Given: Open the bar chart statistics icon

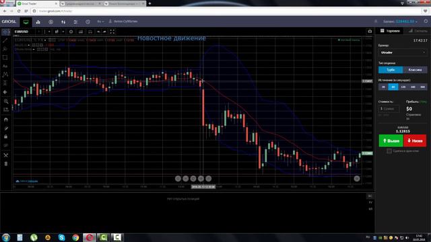Looking at the screenshot, I should pyautogui.click(x=38, y=22).
